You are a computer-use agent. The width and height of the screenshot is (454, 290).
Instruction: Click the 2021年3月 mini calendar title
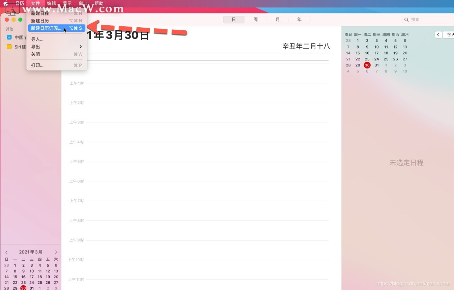31,252
